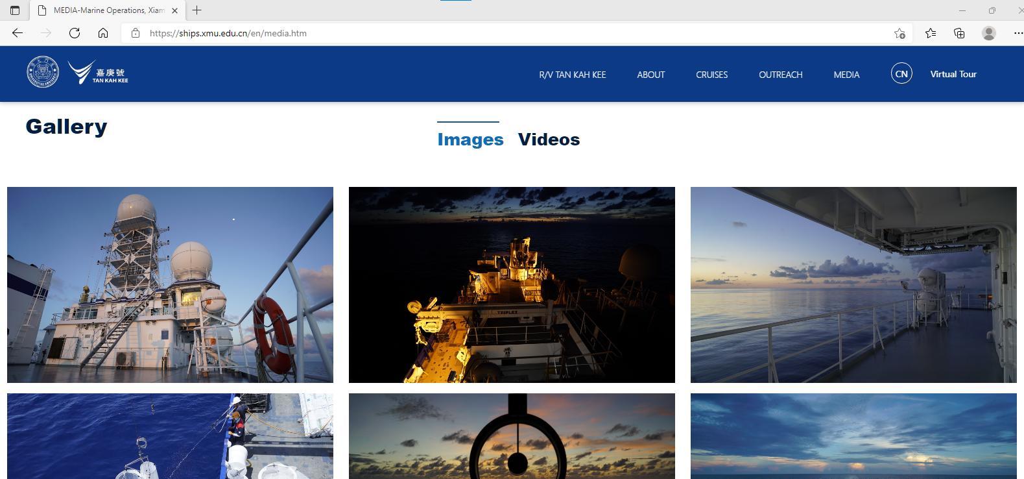Open a new browser tab
This screenshot has width=1024, height=479.
pos(196,10)
